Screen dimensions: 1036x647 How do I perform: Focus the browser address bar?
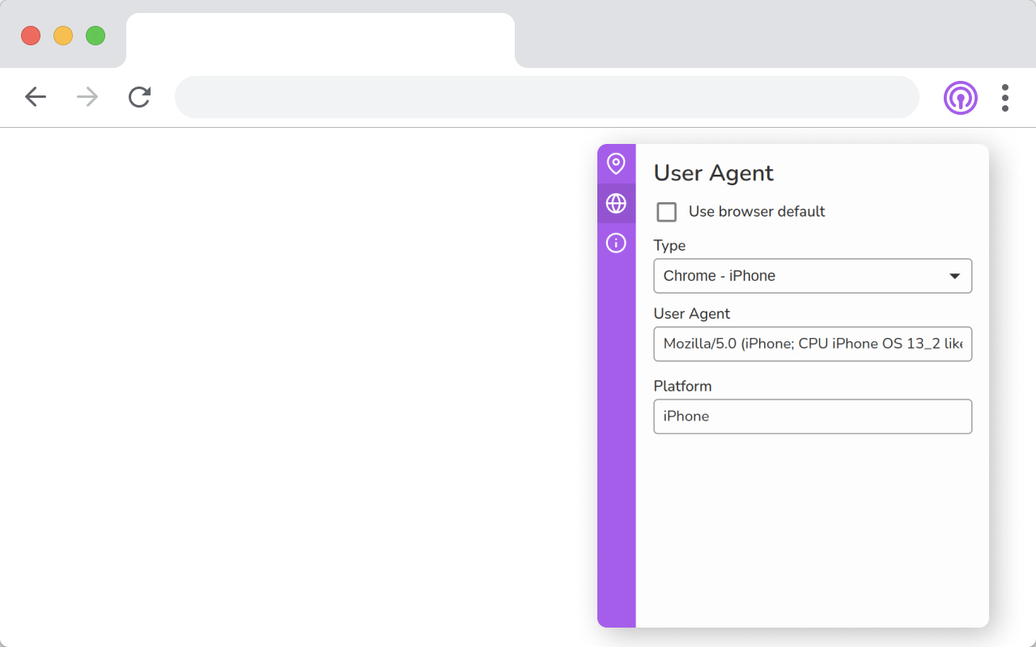(546, 98)
